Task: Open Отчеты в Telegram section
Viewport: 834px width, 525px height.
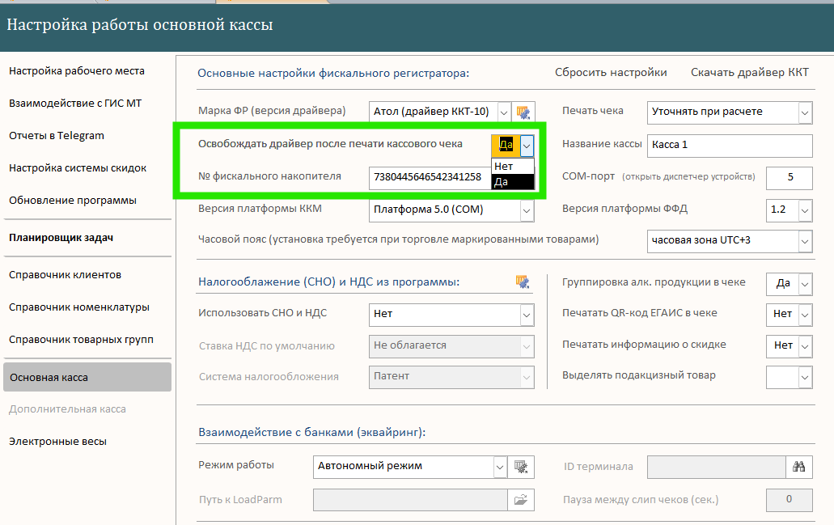Action: point(57,136)
